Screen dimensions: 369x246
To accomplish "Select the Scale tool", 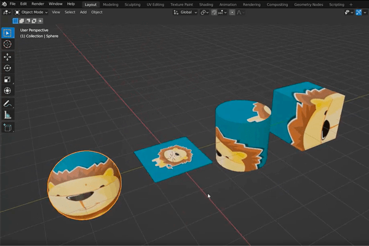I will point(7,79).
